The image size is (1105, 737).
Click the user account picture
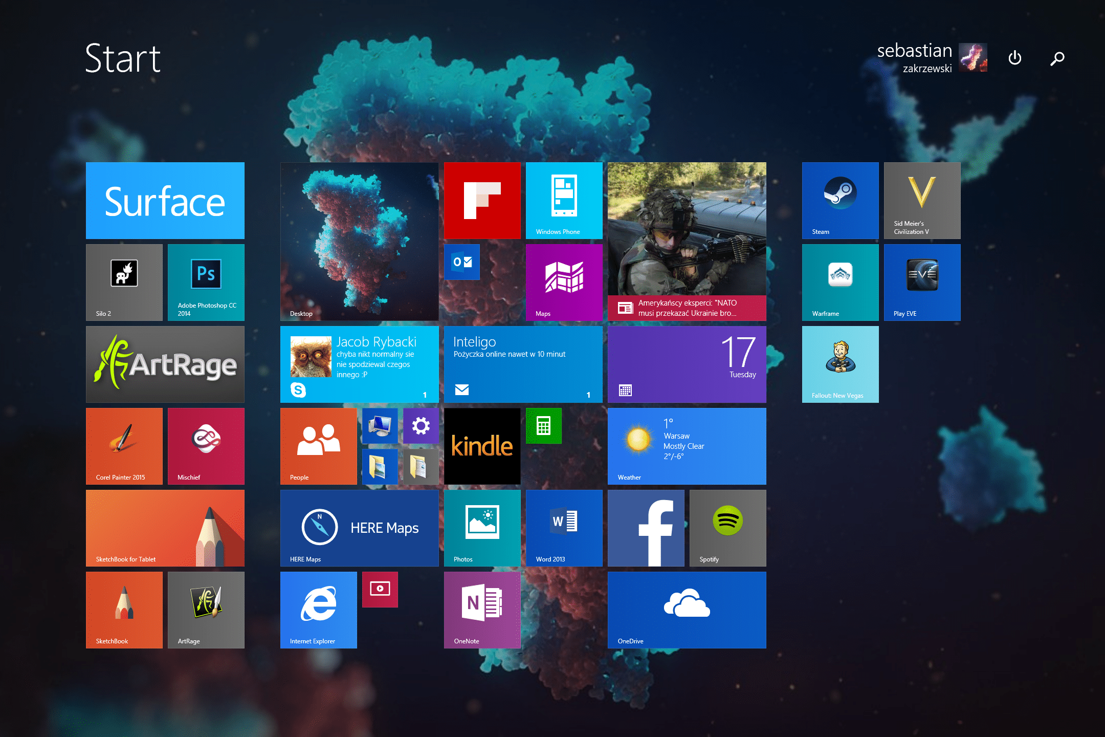point(973,57)
